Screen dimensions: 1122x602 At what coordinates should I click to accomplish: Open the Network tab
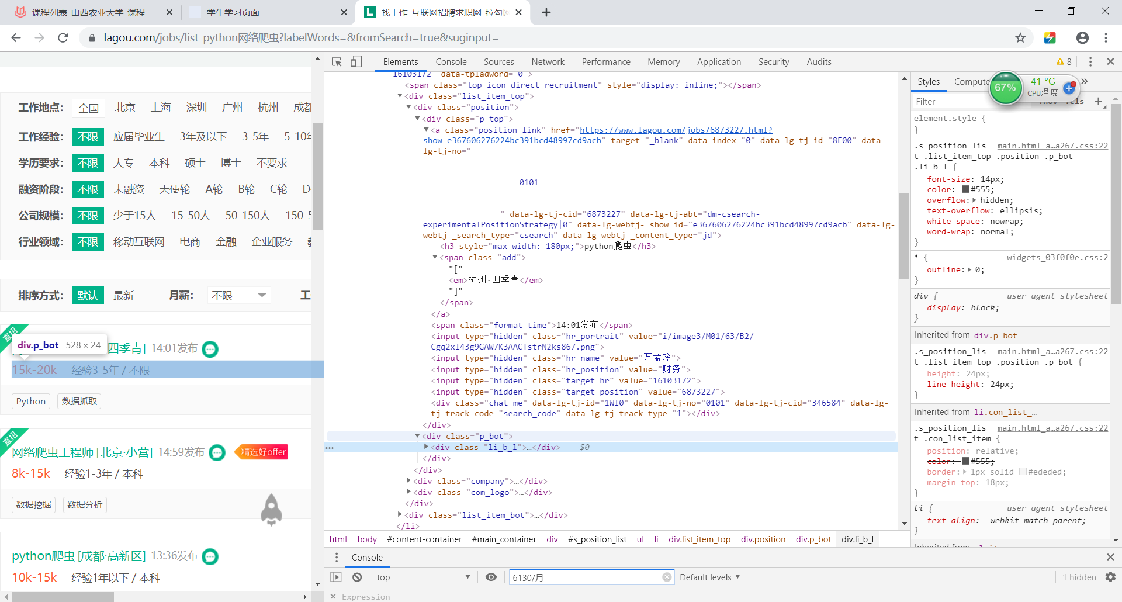[548, 62]
